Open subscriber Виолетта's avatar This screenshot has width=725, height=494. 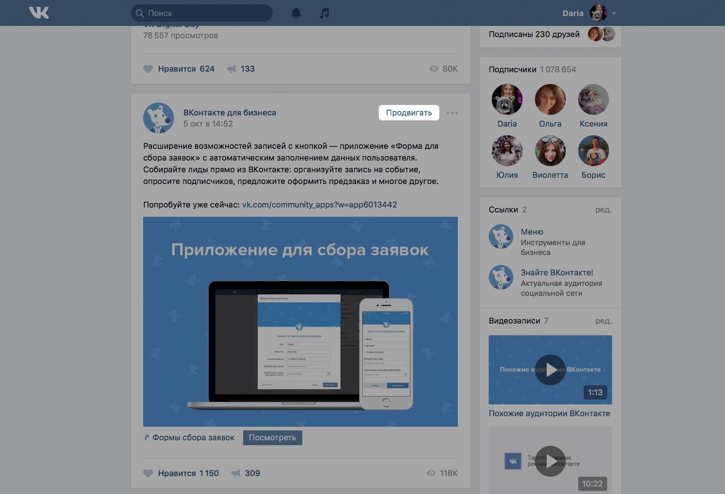click(550, 151)
